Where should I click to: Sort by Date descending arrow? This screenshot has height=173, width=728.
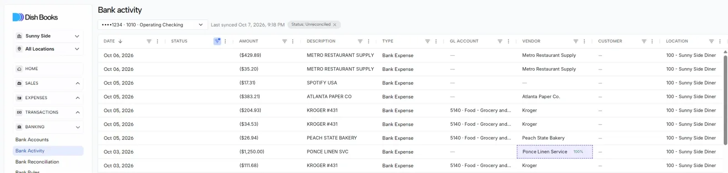[x=120, y=41]
